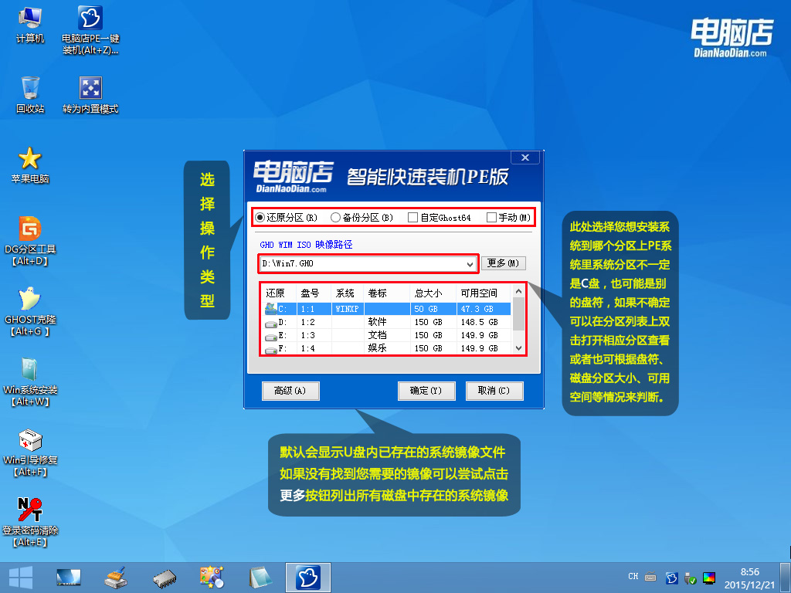
Task: Click the 盘号 column header
Action: click(x=314, y=293)
